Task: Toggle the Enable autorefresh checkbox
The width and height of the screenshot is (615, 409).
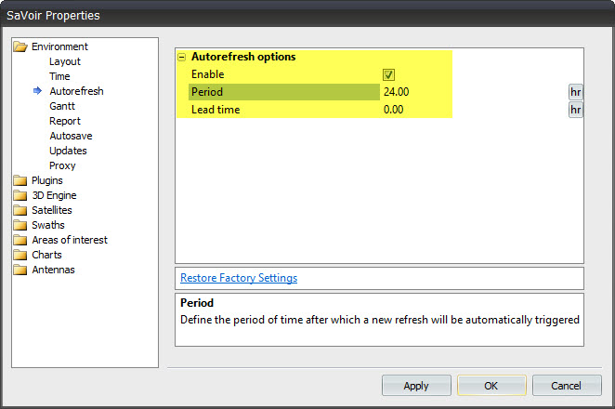Action: point(389,74)
